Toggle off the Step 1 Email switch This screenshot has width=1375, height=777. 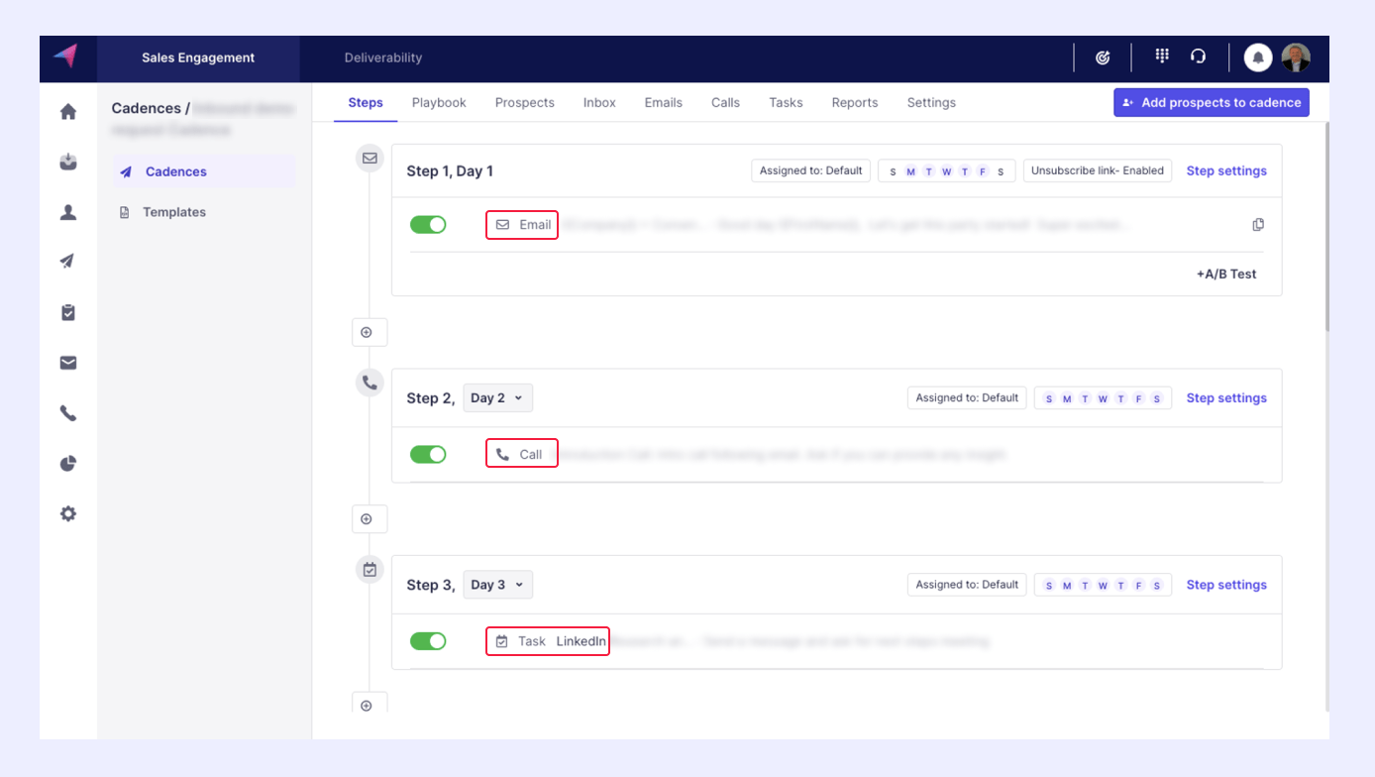[428, 225]
